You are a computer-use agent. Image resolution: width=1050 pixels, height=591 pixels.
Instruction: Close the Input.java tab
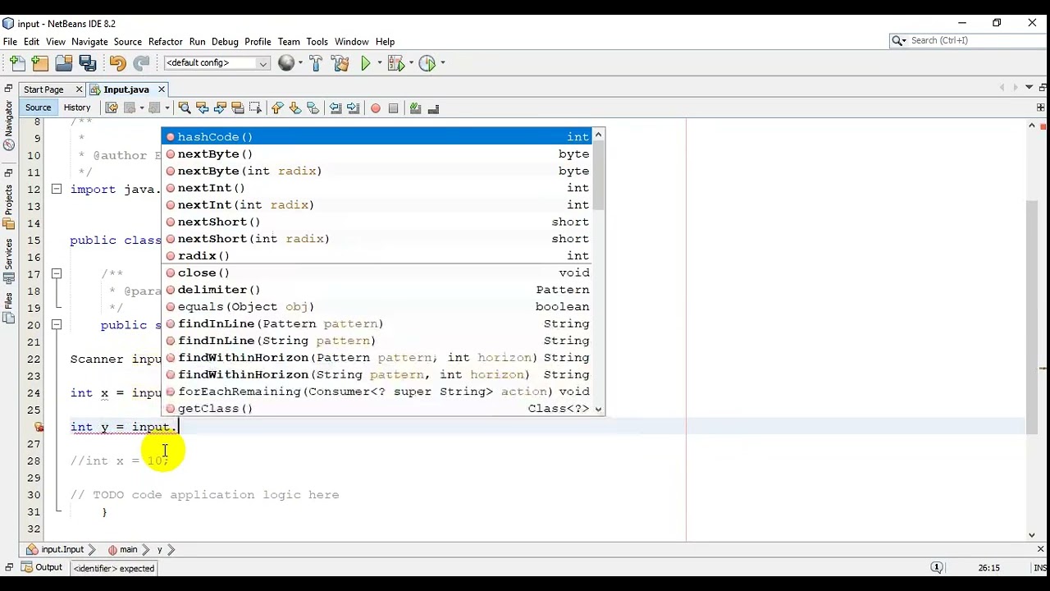coord(162,89)
